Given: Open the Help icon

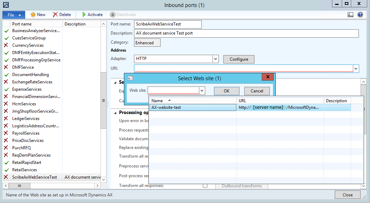Looking at the screenshot, I should [x=360, y=15].
